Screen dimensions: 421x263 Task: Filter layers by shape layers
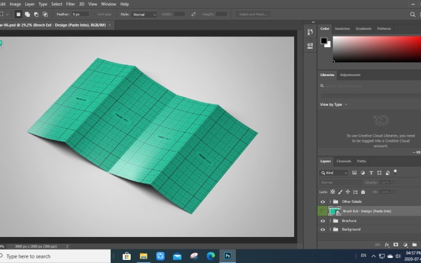coord(379,173)
